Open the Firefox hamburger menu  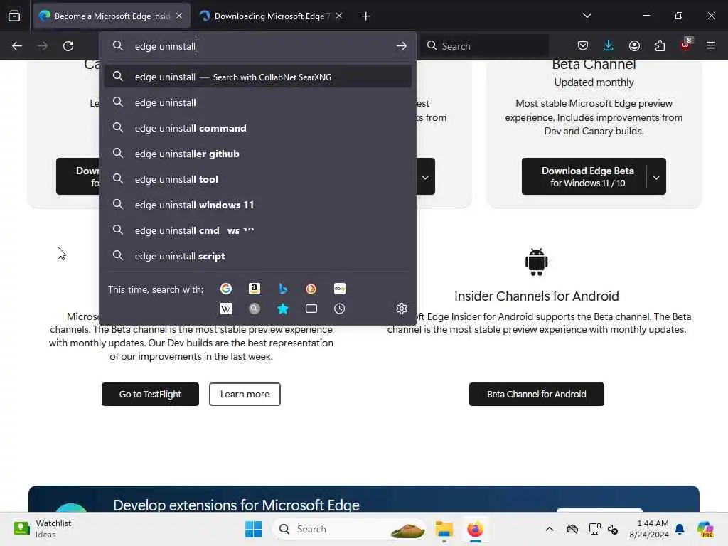[711, 45]
